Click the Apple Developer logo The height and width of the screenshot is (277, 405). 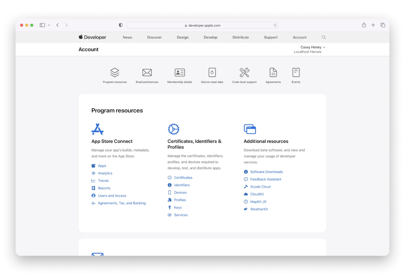coord(92,37)
